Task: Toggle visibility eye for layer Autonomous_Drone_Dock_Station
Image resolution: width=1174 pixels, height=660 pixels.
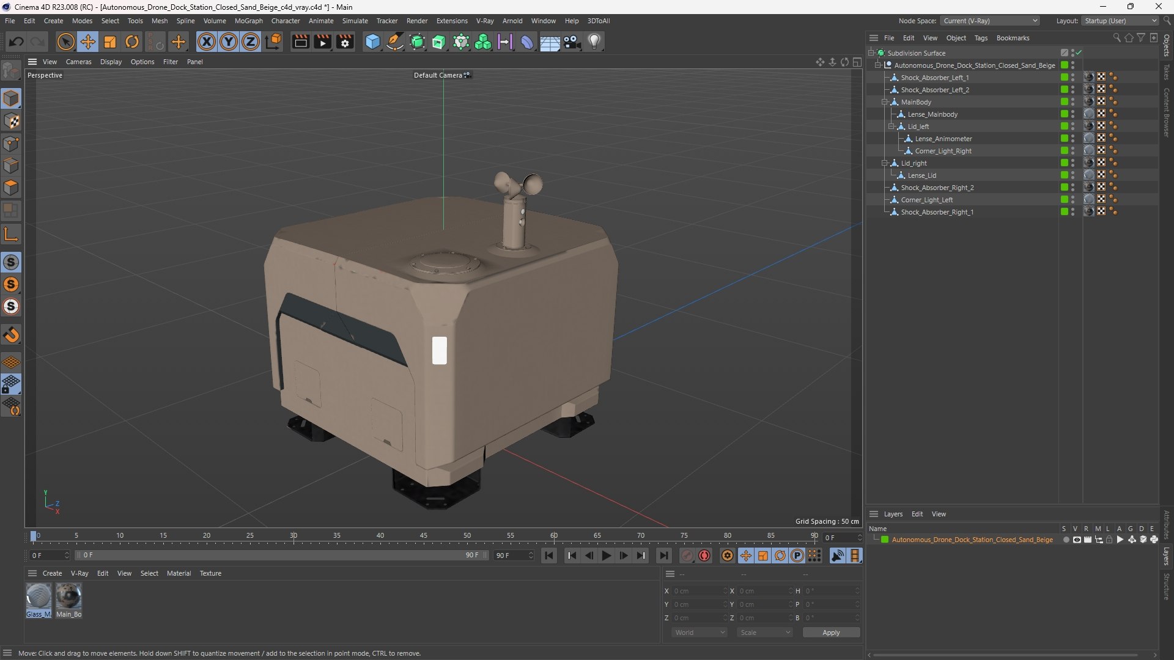Action: tap(1077, 540)
